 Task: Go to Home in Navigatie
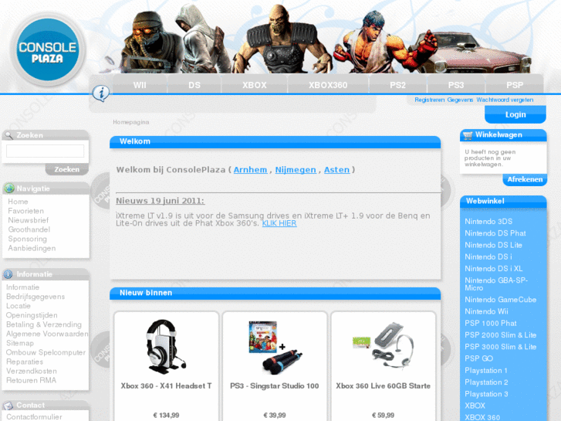tap(18, 202)
